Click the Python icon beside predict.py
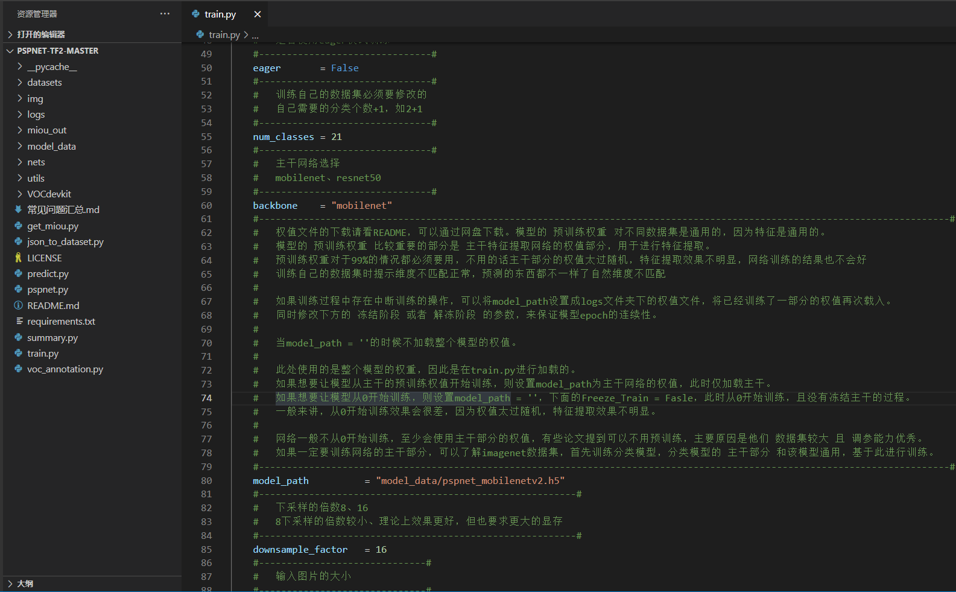Viewport: 956px width, 592px height. coord(19,273)
